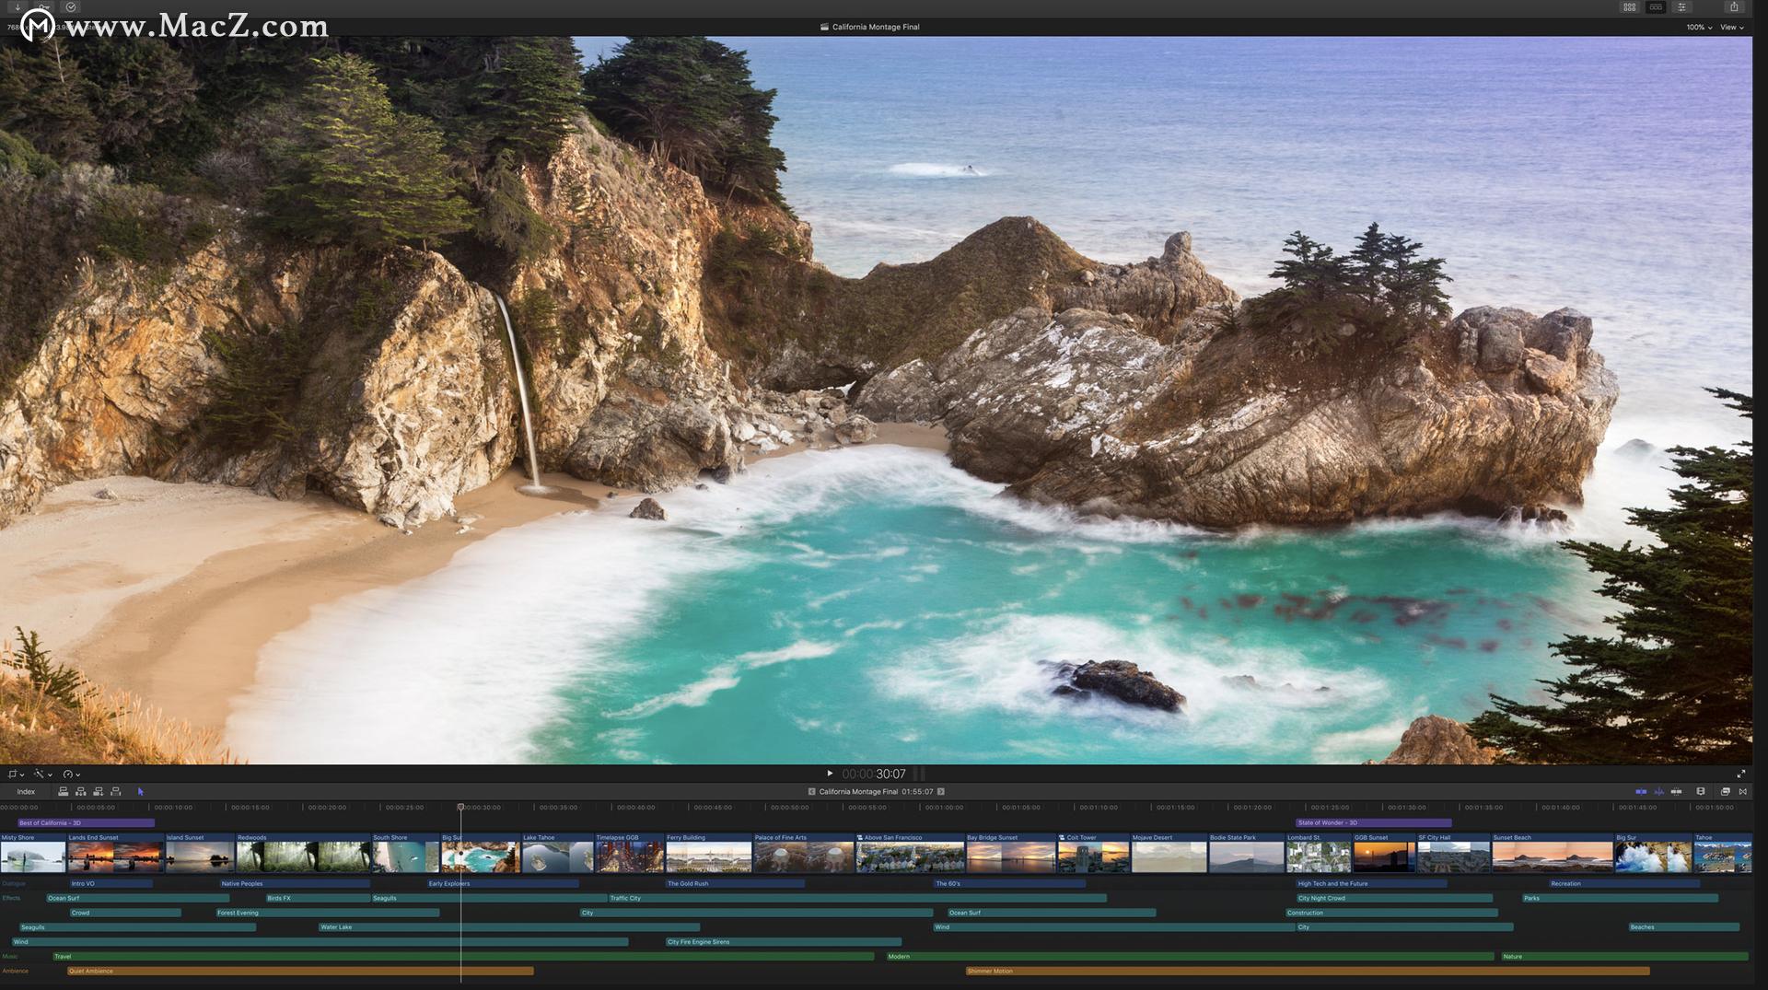Screen dimensions: 1768x990
Task: Select the State of Wonder – 3D title
Action: pos(1373,823)
